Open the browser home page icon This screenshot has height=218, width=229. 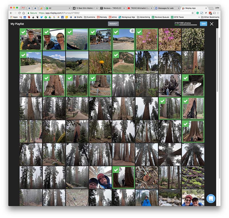point(23,13)
